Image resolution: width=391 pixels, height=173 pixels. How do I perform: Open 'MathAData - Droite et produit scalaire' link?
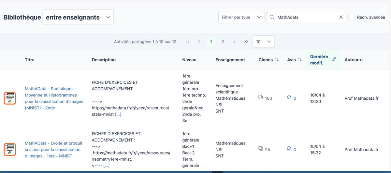(54, 149)
